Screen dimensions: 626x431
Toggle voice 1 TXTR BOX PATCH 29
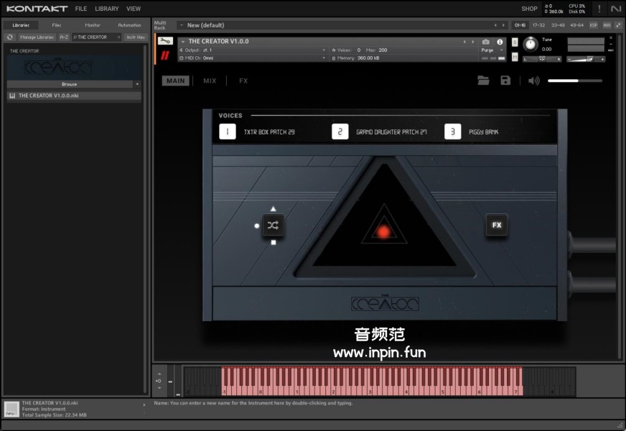coord(228,131)
